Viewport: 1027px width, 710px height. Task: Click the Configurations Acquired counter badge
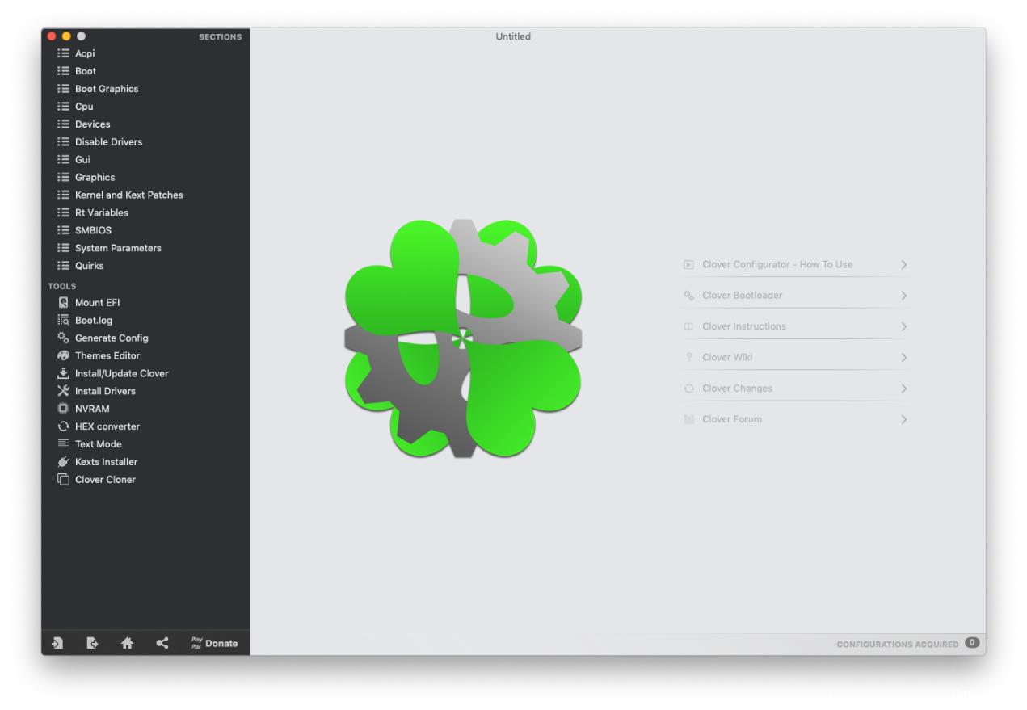click(972, 643)
